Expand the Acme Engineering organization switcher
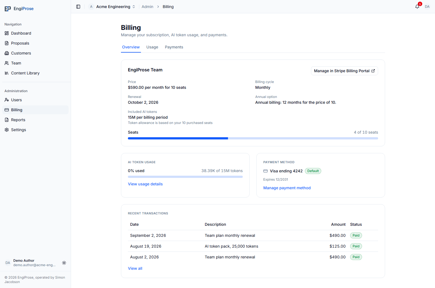Viewport: 435px width, 288px height. coord(112,7)
